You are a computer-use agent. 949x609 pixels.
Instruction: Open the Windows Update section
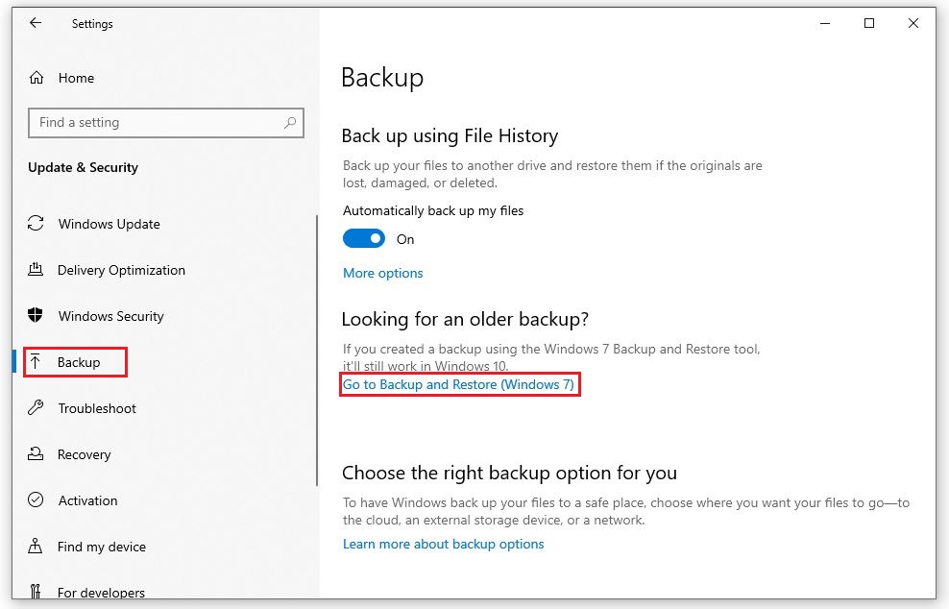tap(109, 224)
